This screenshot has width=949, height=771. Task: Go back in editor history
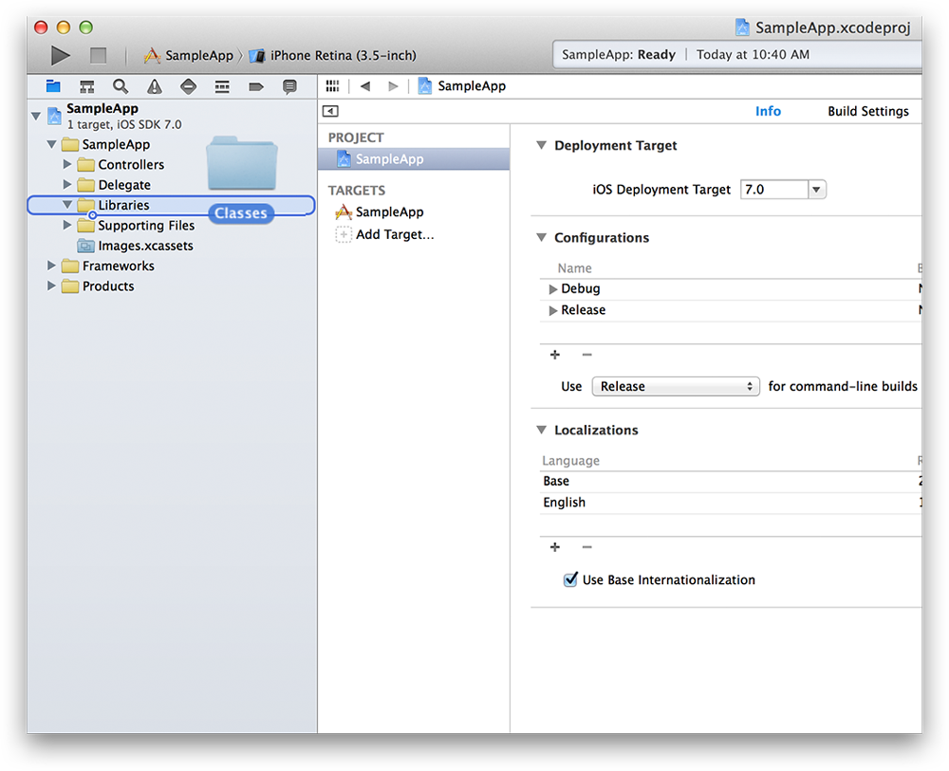365,86
